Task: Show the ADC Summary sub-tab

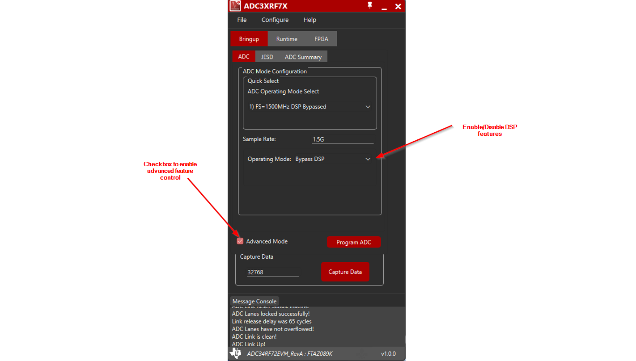Action: 303,57
